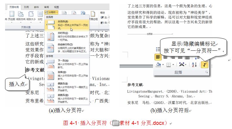Toggle distributed alignment in 段落 group
The height and width of the screenshot is (129, 232).
click(x=187, y=57)
